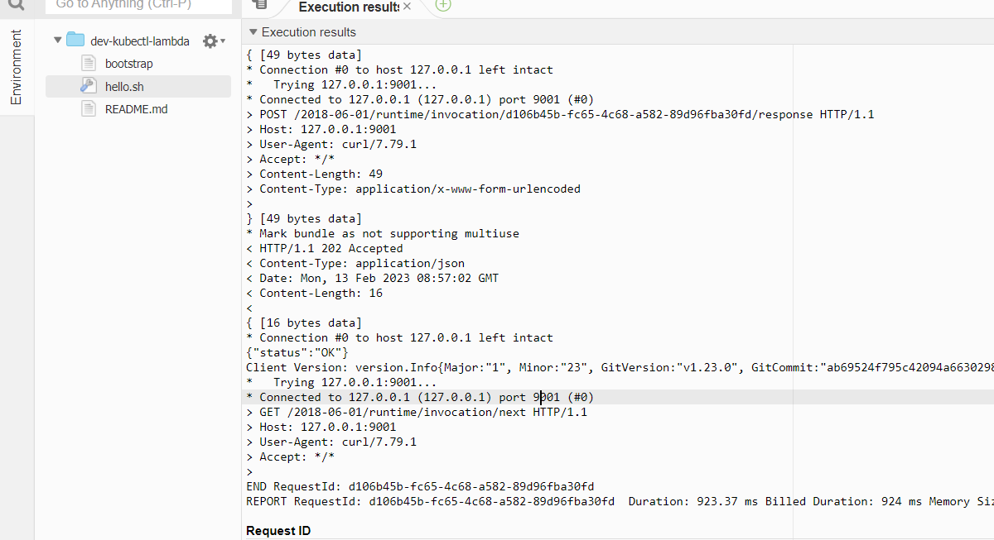Click the Go to Anything search field
994x540 pixels.
click(138, 5)
